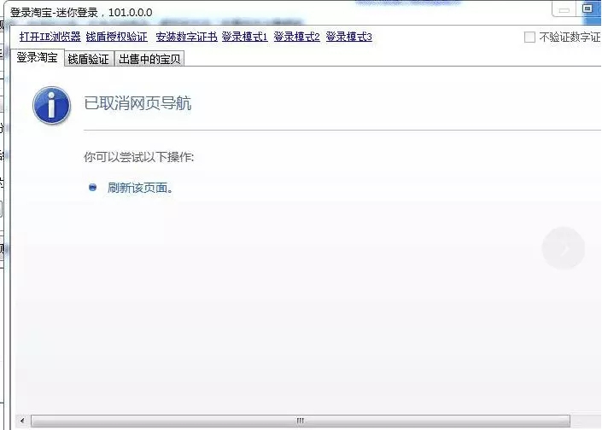Open the 钱盾验证 tab

pyautogui.click(x=89, y=59)
